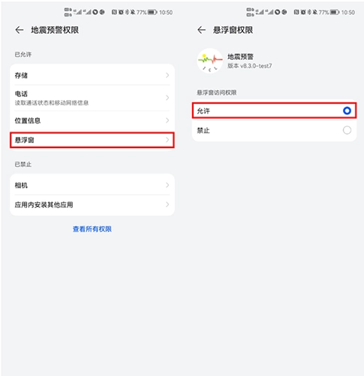This screenshot has width=364, height=376.
Task: Tap battery icon in right status bar
Action: [x=335, y=12]
